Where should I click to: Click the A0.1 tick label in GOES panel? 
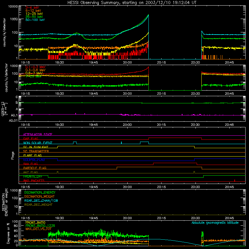tap(14, 115)
